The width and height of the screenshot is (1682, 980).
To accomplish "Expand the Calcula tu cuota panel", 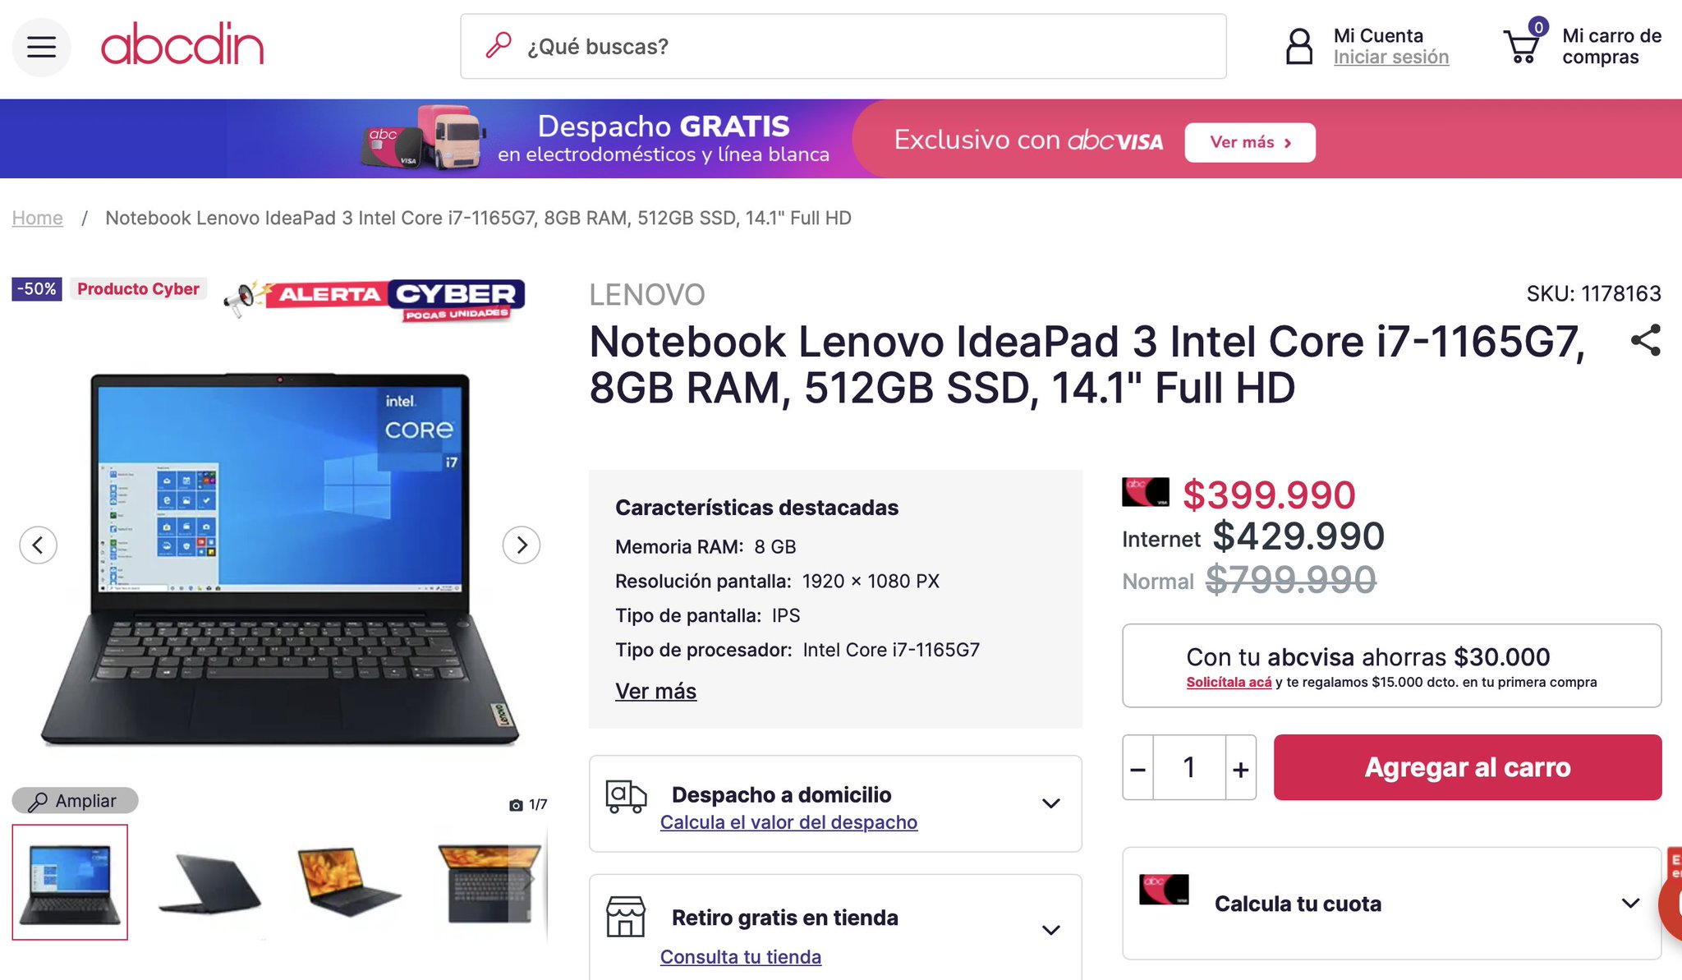I will coord(1391,904).
